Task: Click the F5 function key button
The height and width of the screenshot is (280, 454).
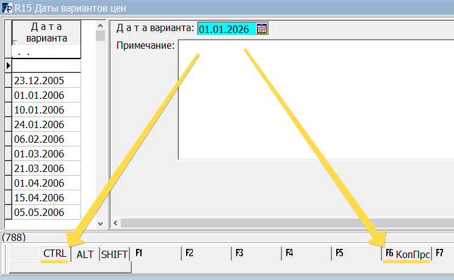Action: tap(357, 253)
